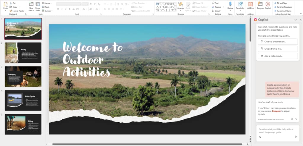Toggle Underline formatting
The image size is (303, 146).
(x=66, y=9)
